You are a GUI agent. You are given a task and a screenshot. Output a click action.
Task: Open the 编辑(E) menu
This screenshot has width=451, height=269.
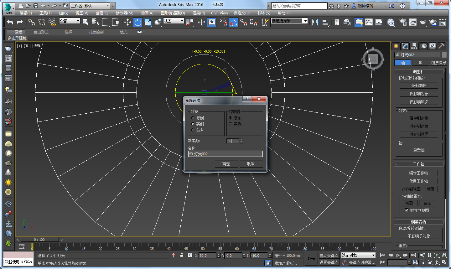tap(26, 13)
